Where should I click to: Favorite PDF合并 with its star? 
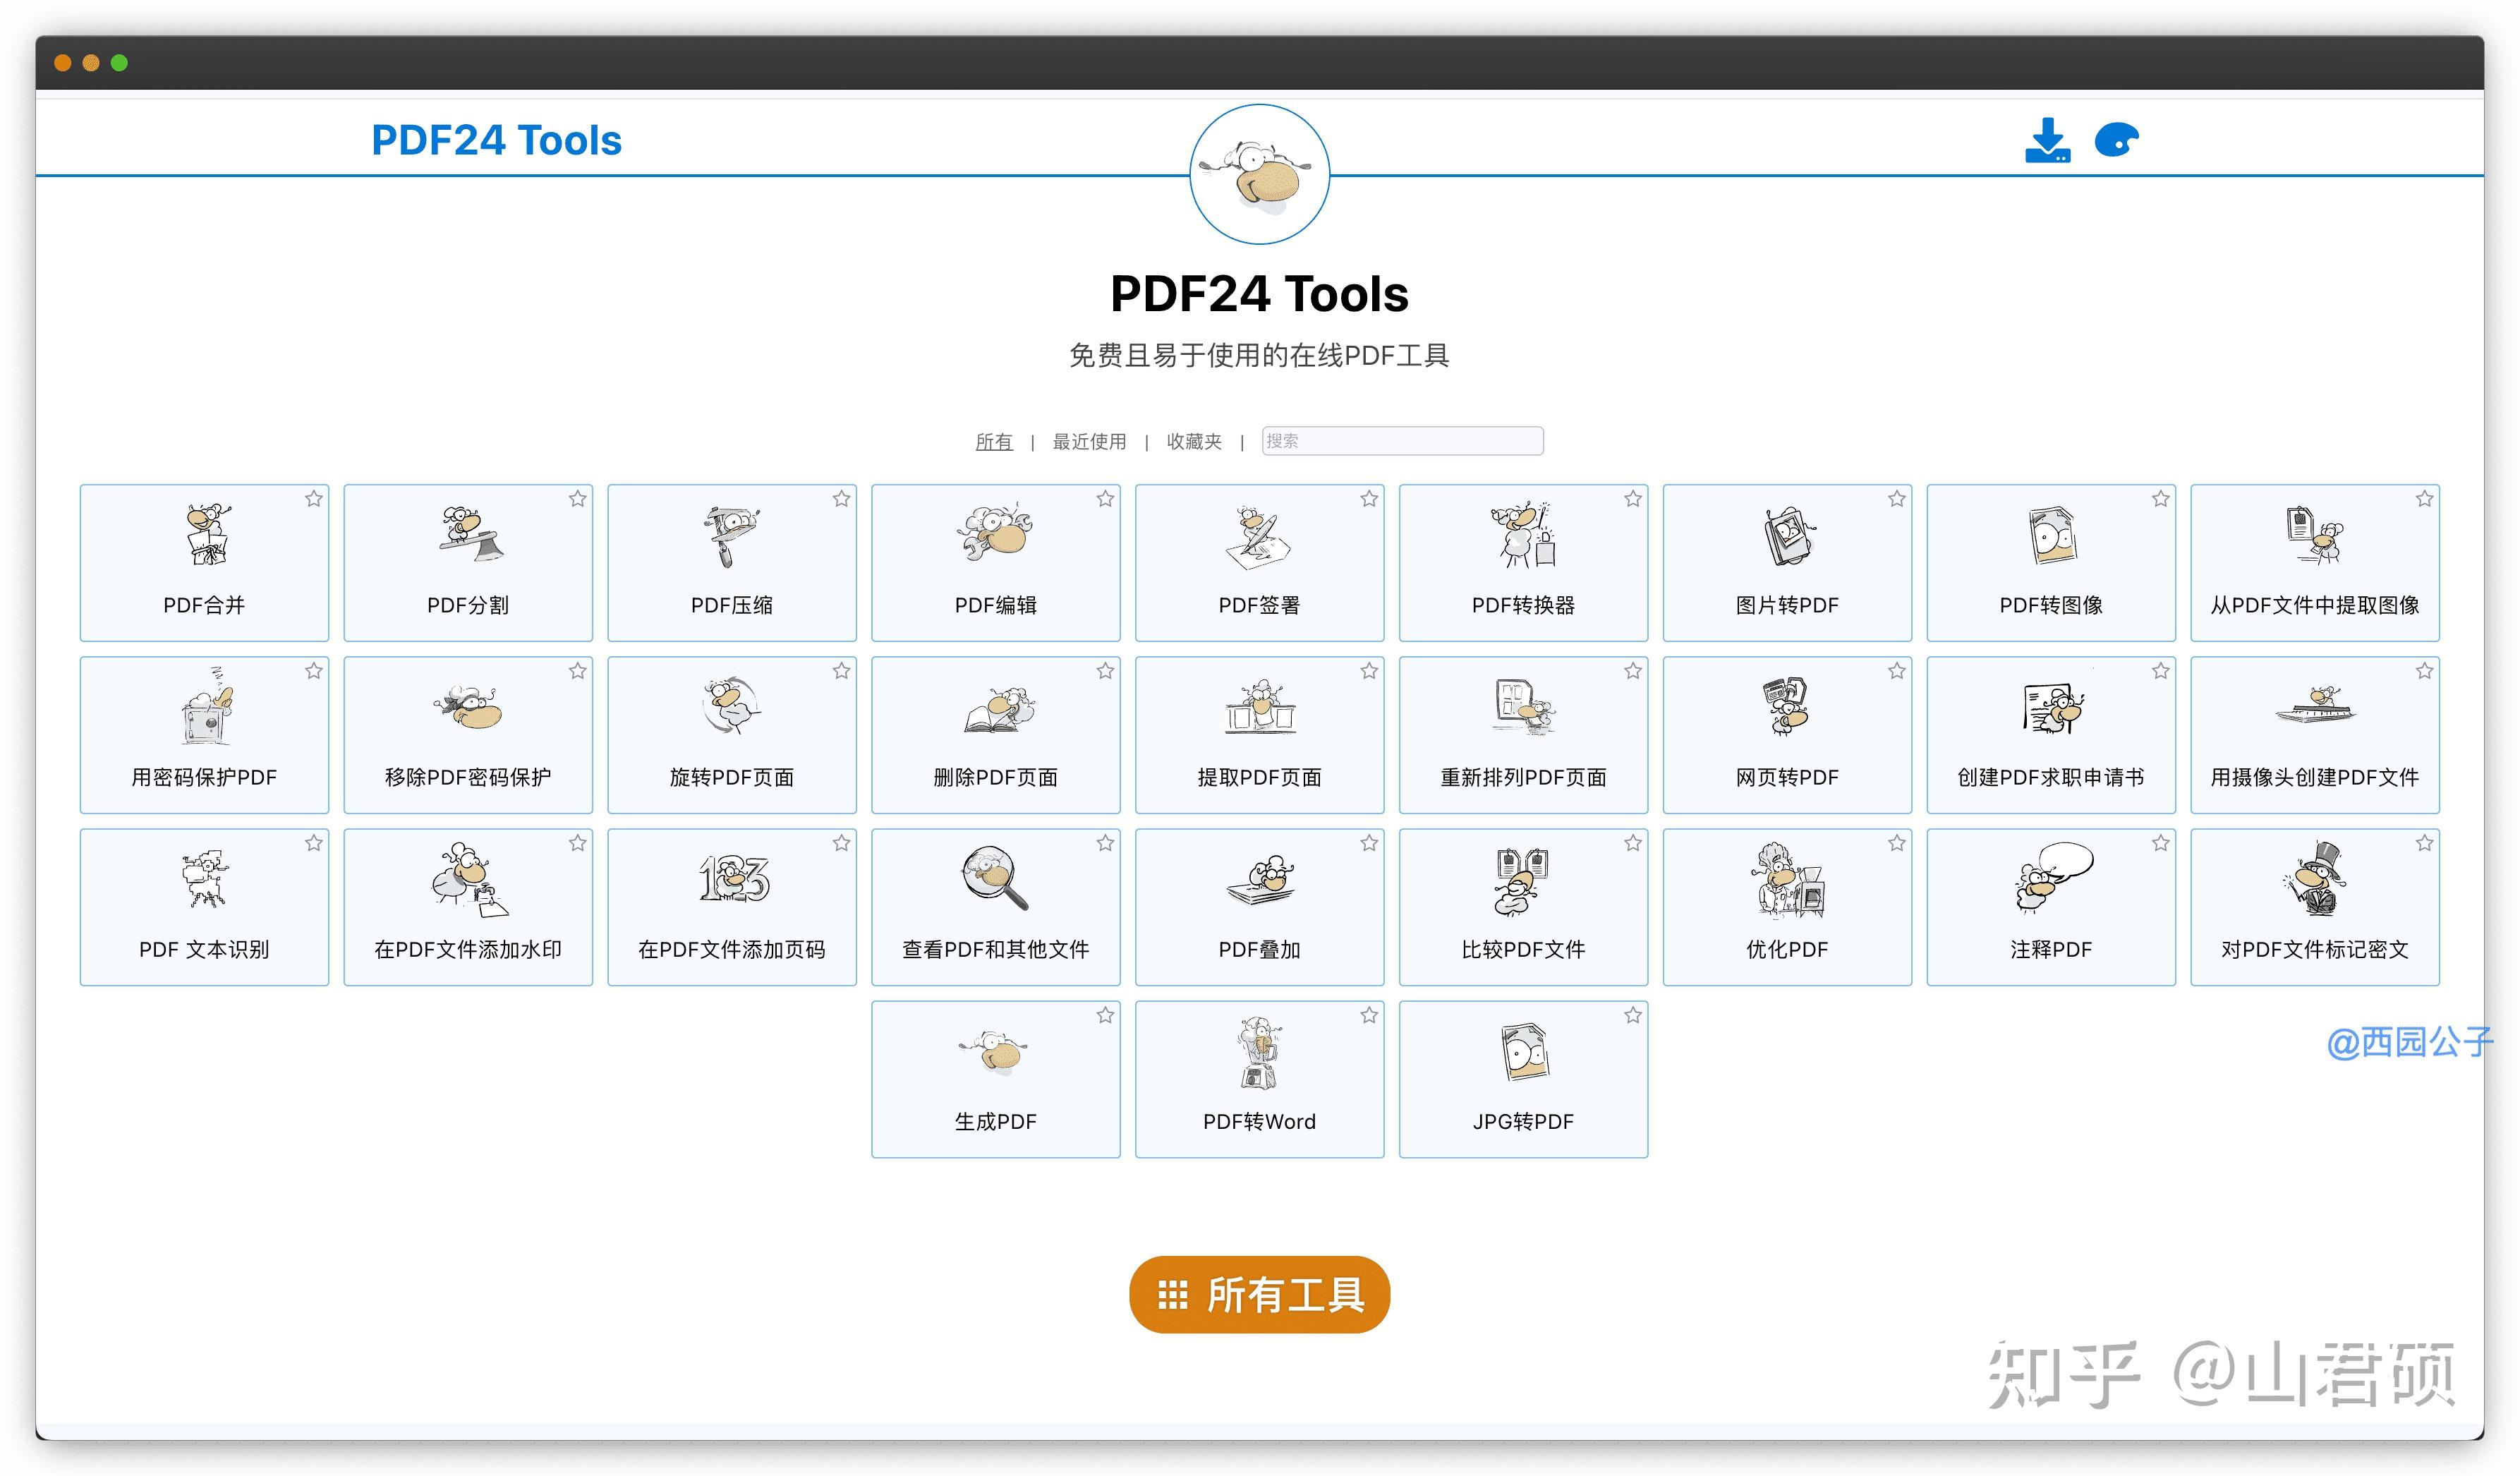point(314,498)
